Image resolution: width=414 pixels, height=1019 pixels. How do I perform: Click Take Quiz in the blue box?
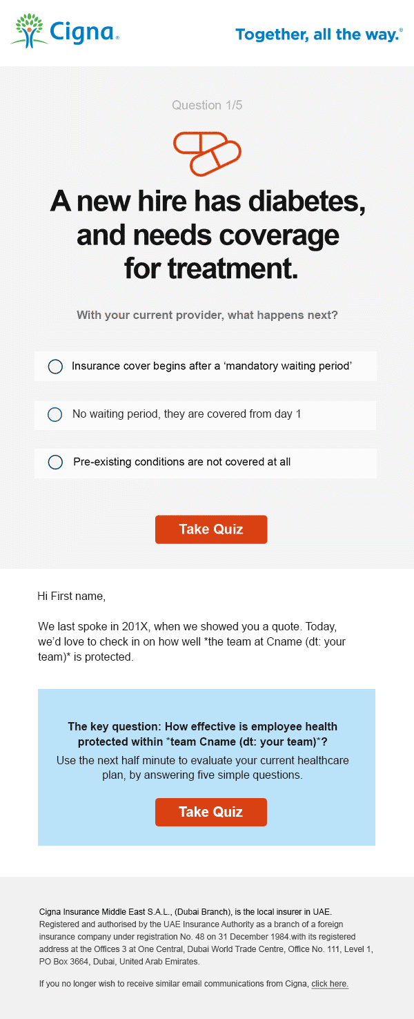click(211, 812)
